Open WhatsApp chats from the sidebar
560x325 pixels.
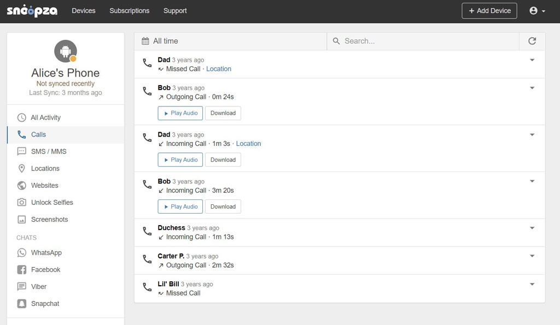(x=46, y=253)
